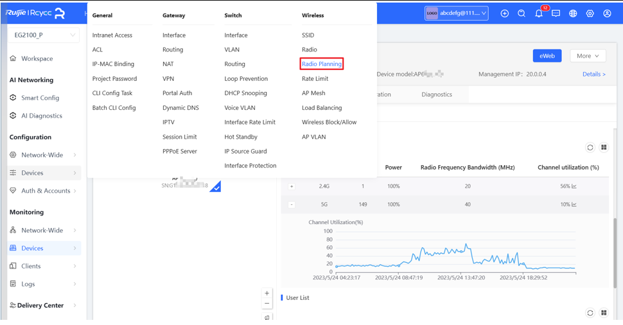Open Rate Limit under Wireless

(x=315, y=78)
